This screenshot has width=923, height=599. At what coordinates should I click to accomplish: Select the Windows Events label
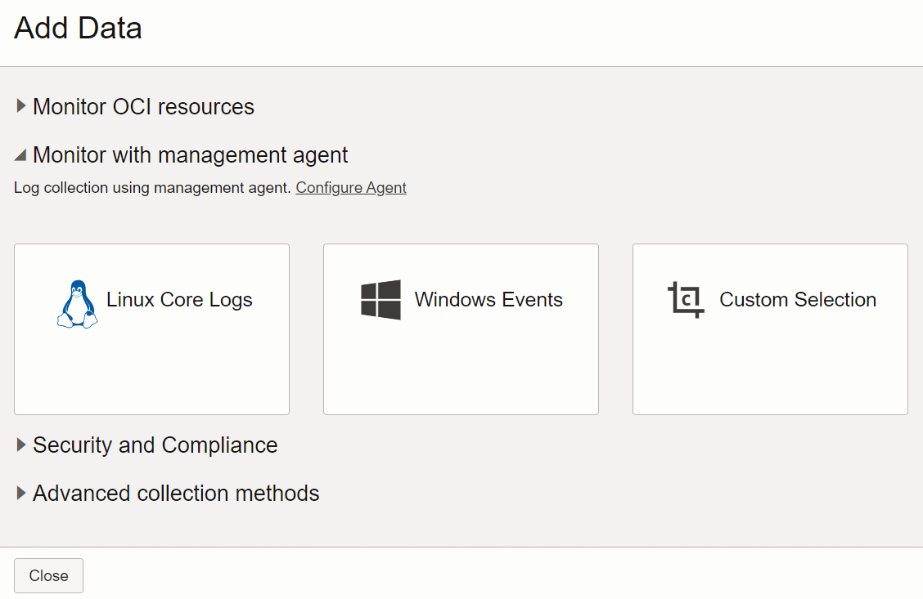point(489,300)
